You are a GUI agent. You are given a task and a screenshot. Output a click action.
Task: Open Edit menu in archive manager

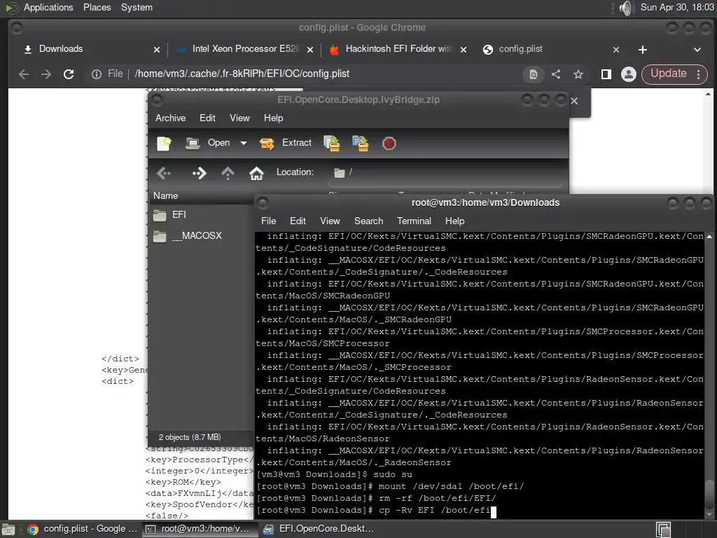click(207, 118)
